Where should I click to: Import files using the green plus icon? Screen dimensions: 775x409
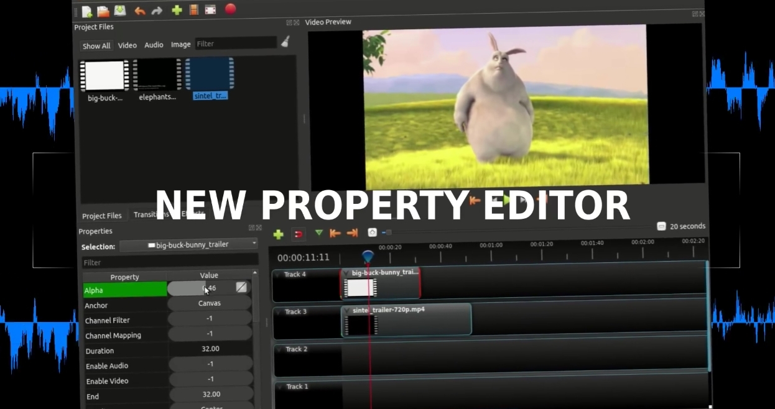[x=175, y=10]
